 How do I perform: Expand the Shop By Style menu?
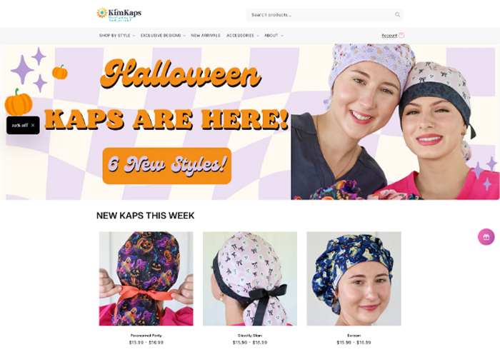tap(117, 36)
